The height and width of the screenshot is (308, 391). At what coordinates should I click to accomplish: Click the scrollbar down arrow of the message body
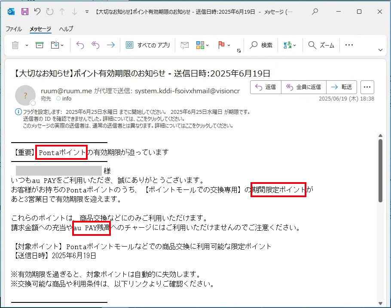coord(380,303)
